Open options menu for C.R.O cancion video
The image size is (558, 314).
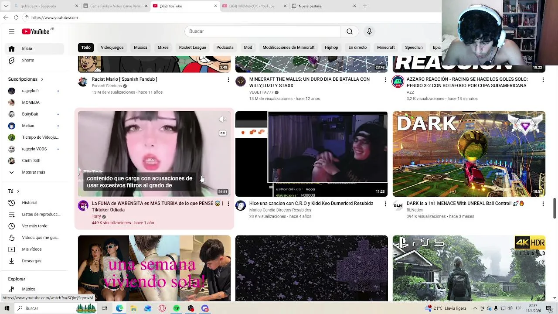tap(385, 204)
